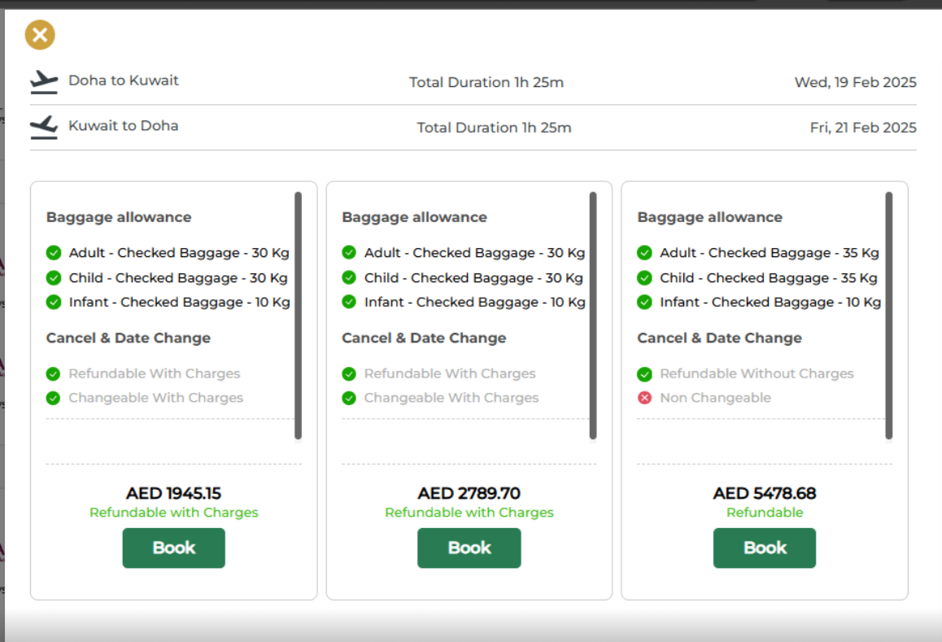Image resolution: width=942 pixels, height=642 pixels.
Task: Click the departure plane icon for Doha to Kuwait
Action: click(x=44, y=81)
